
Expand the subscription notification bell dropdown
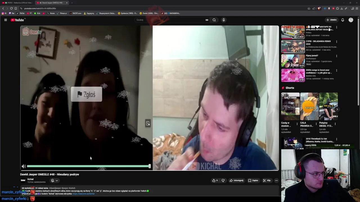point(54,180)
